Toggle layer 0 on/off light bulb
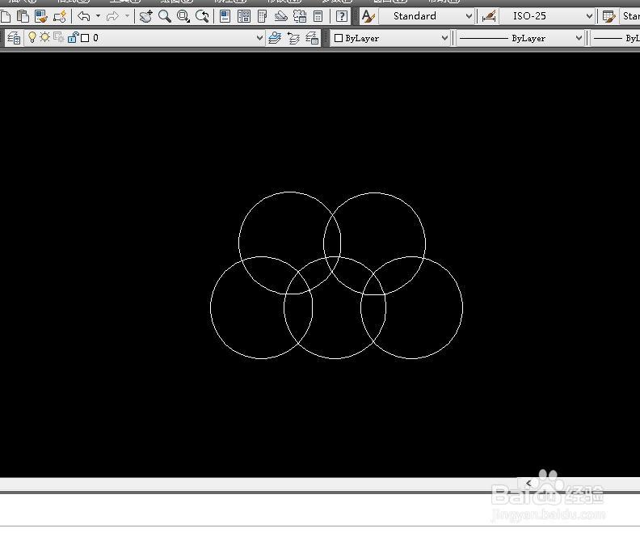The width and height of the screenshot is (640, 537). point(32,37)
